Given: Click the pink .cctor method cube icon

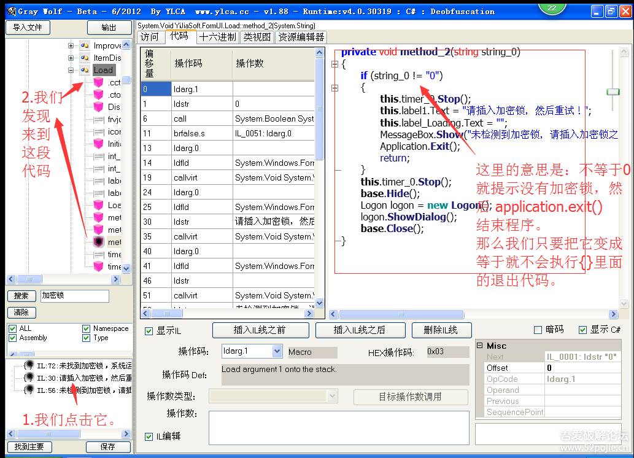Looking at the screenshot, I should 98,82.
